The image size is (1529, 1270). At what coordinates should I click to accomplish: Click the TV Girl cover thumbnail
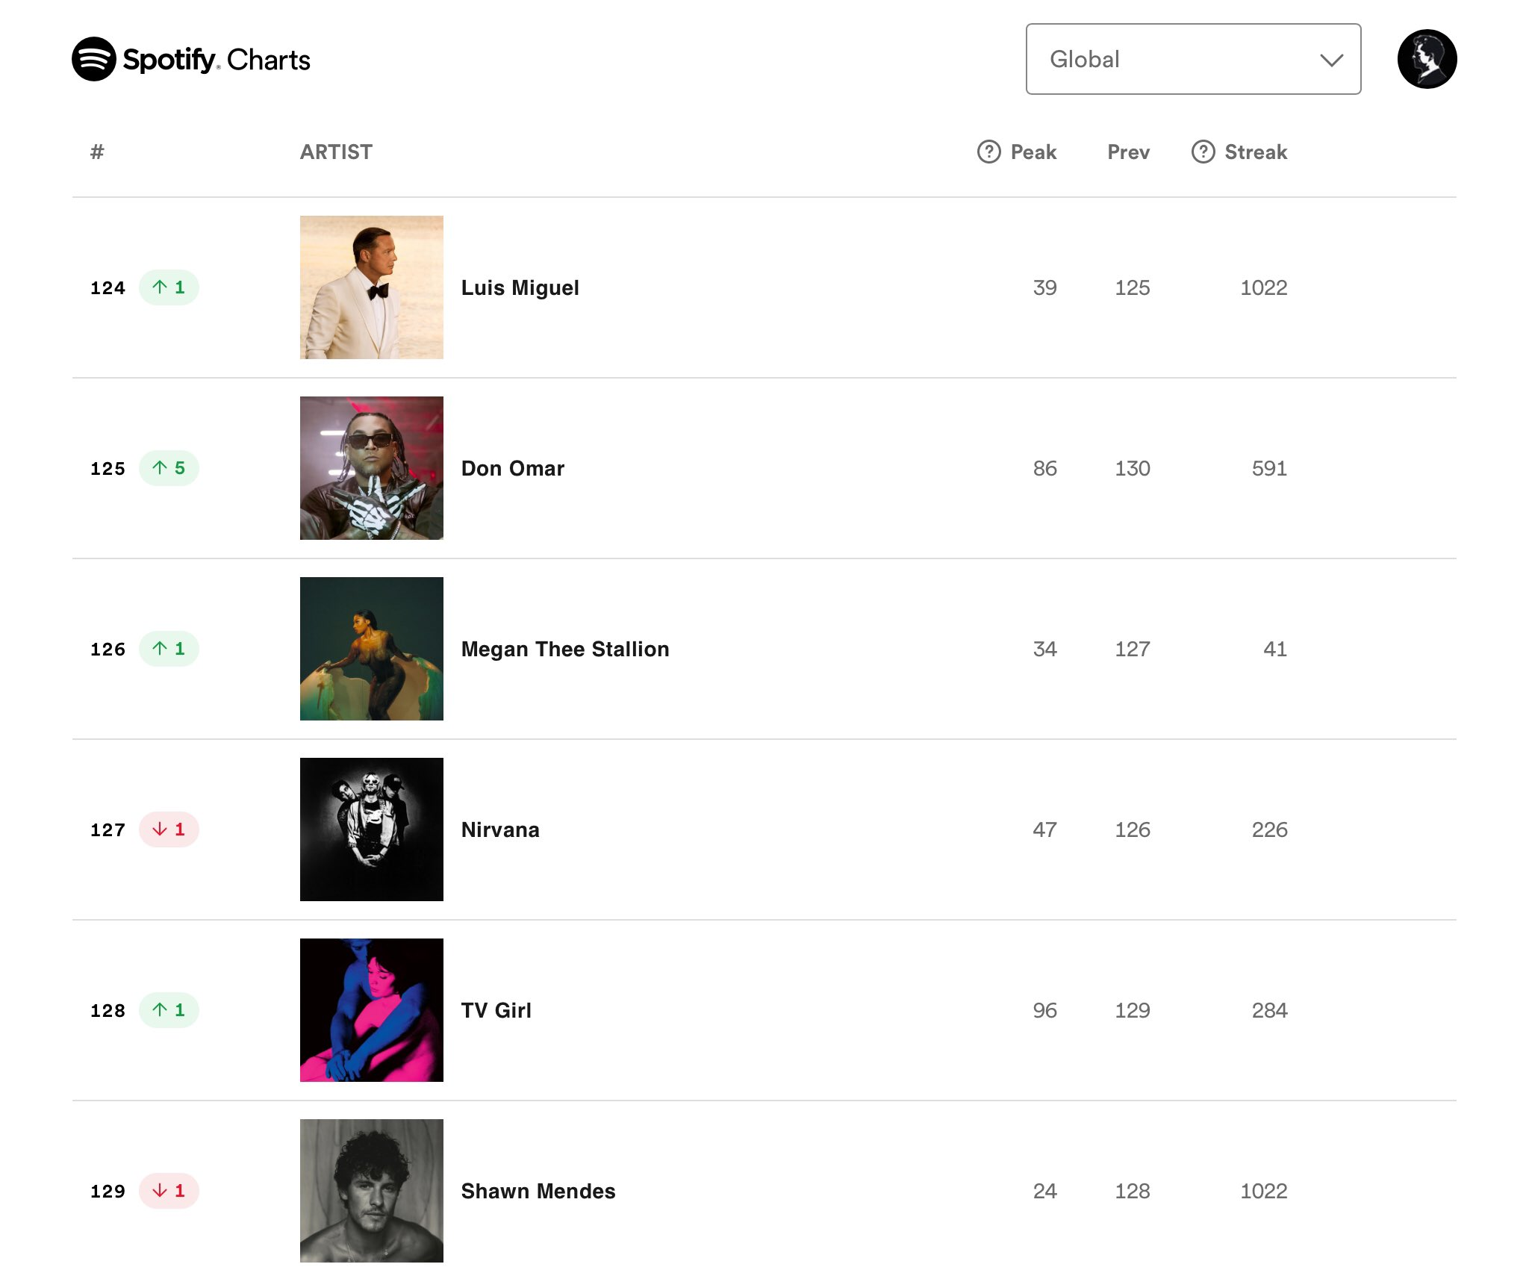(x=372, y=1010)
